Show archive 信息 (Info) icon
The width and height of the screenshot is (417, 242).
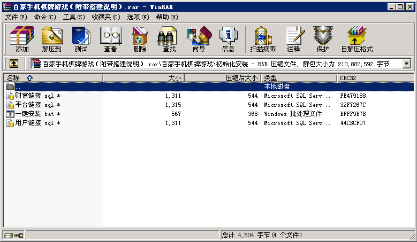coord(228,40)
